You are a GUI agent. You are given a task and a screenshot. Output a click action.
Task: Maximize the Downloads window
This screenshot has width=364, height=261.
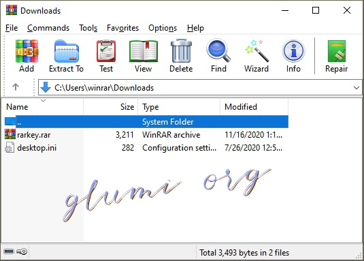(x=316, y=10)
